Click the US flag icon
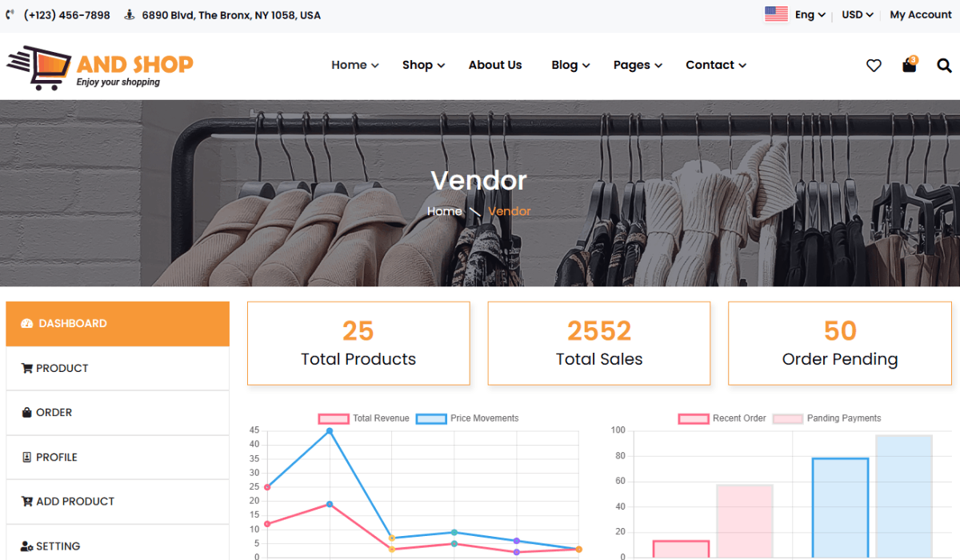This screenshot has height=560, width=960. pyautogui.click(x=776, y=14)
